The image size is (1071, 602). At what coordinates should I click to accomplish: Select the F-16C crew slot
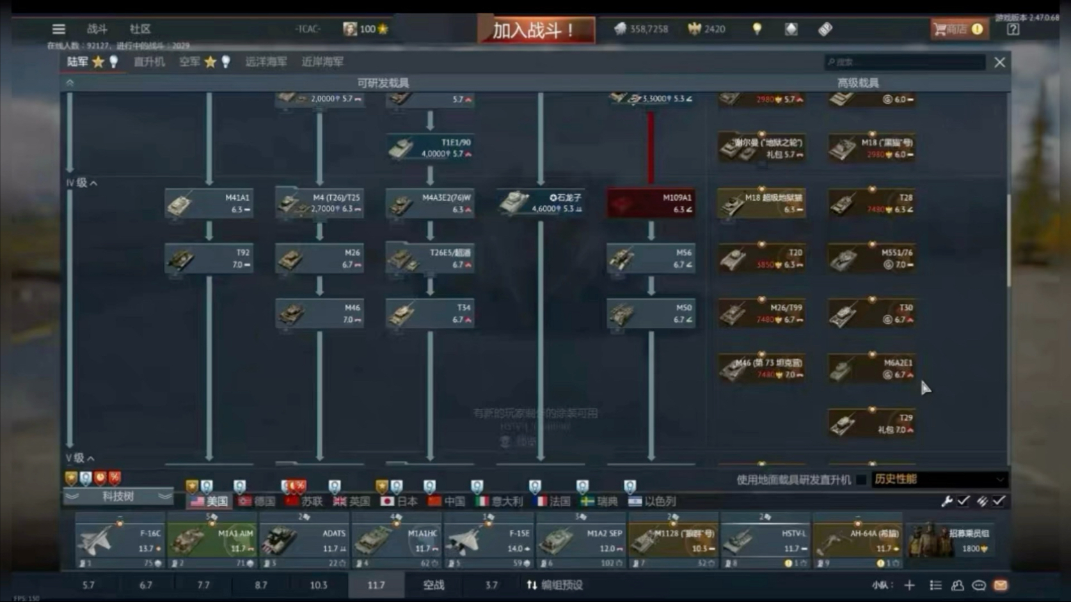120,541
